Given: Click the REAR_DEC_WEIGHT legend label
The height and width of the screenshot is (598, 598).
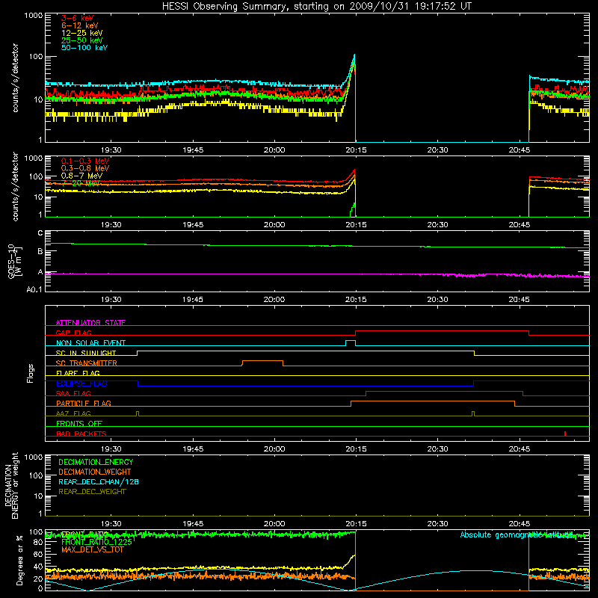Looking at the screenshot, I should (x=92, y=492).
